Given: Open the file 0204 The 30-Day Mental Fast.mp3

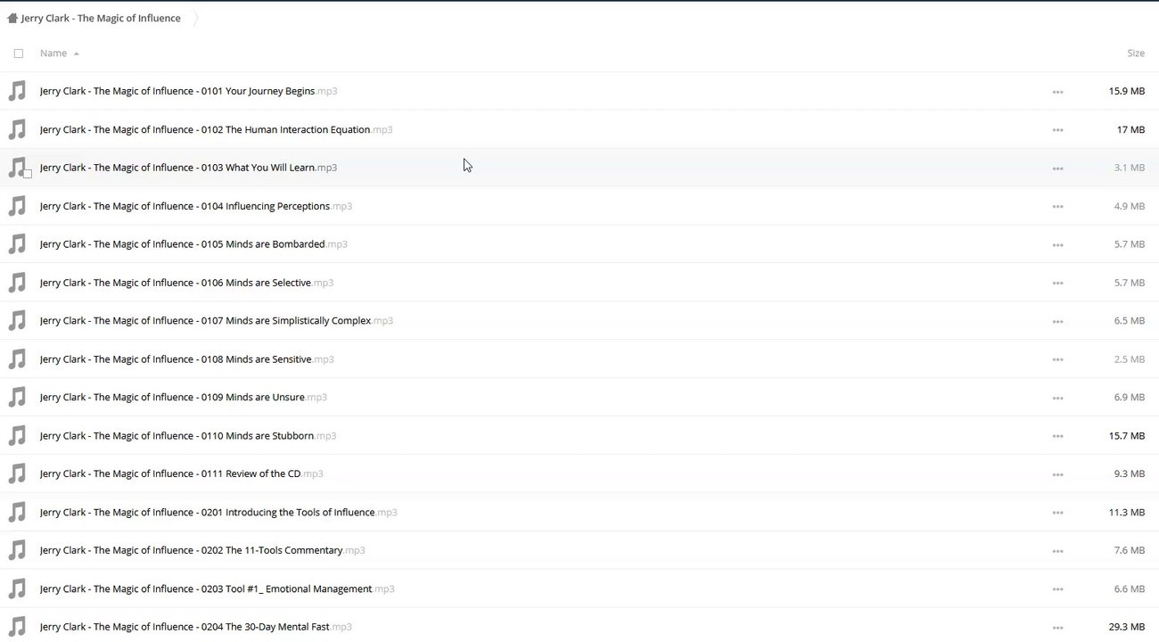Looking at the screenshot, I should (x=196, y=627).
